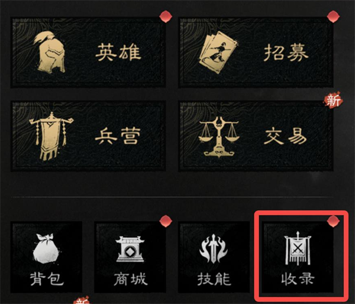
Task: Click the balance scales trade icon
Action: click(x=219, y=137)
